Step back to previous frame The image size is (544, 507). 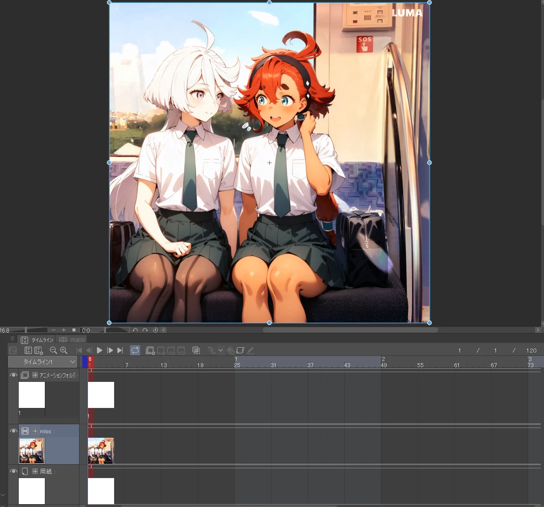(89, 350)
